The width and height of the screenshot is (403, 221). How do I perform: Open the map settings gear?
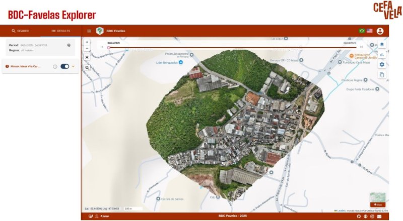point(382,65)
